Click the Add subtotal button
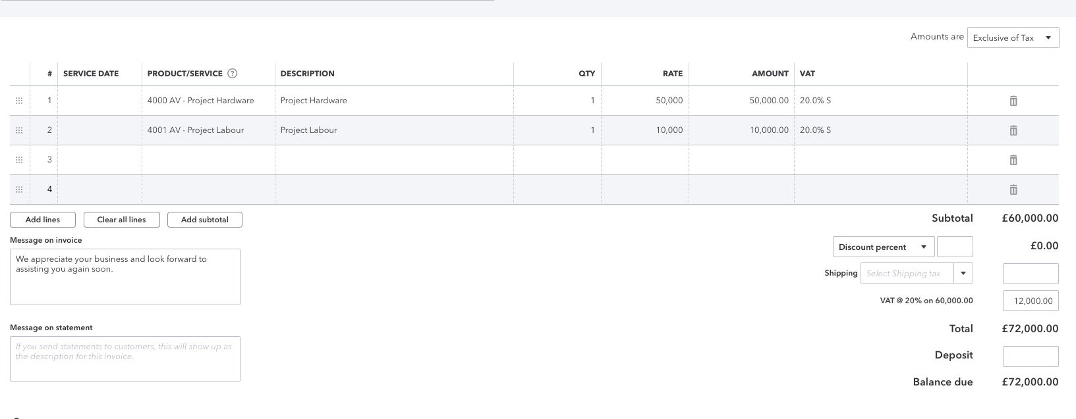Screen dimensions: 1076x419 coord(204,220)
